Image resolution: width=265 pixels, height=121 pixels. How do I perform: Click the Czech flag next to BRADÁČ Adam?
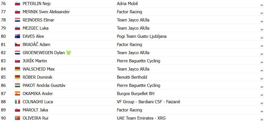[17, 45]
